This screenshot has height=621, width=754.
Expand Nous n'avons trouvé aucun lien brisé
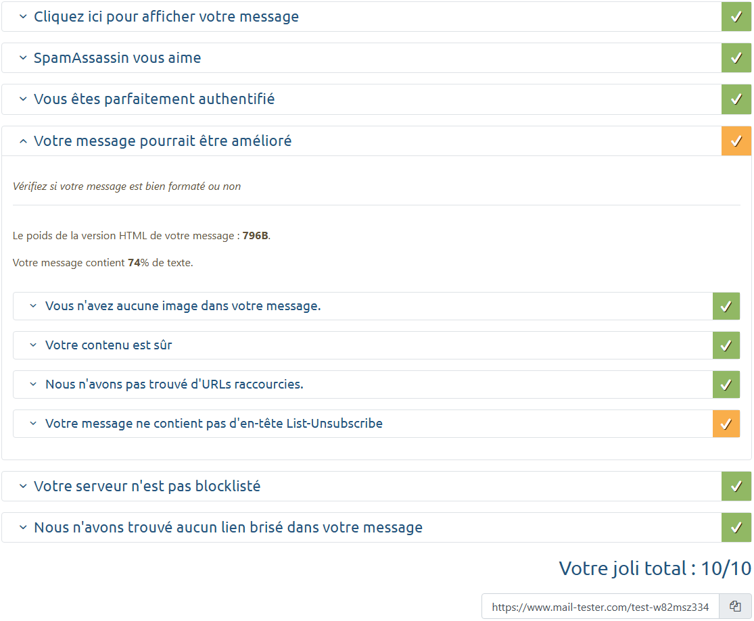click(x=228, y=528)
